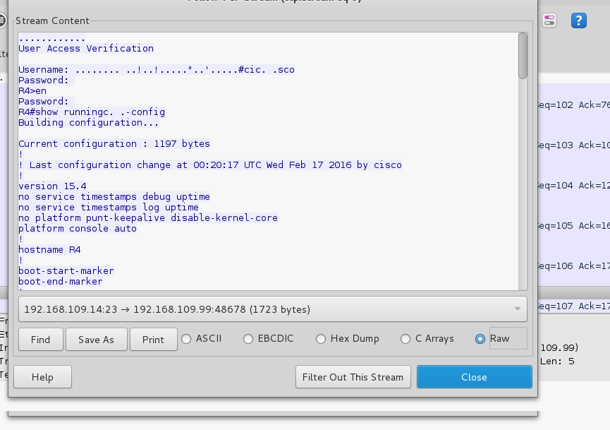The height and width of the screenshot is (430, 610).
Task: Select the C Arrays radio button
Action: 405,339
